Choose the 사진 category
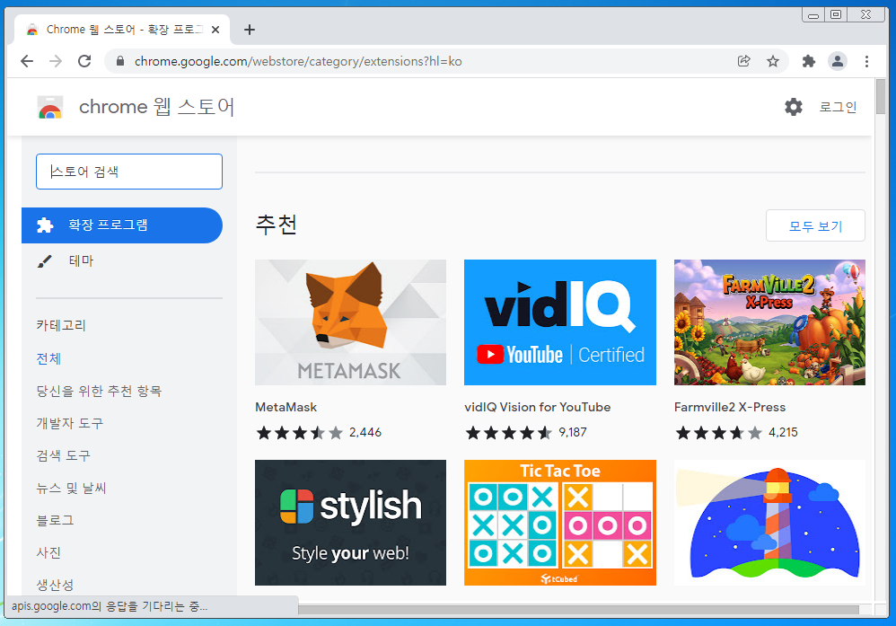 [x=48, y=552]
